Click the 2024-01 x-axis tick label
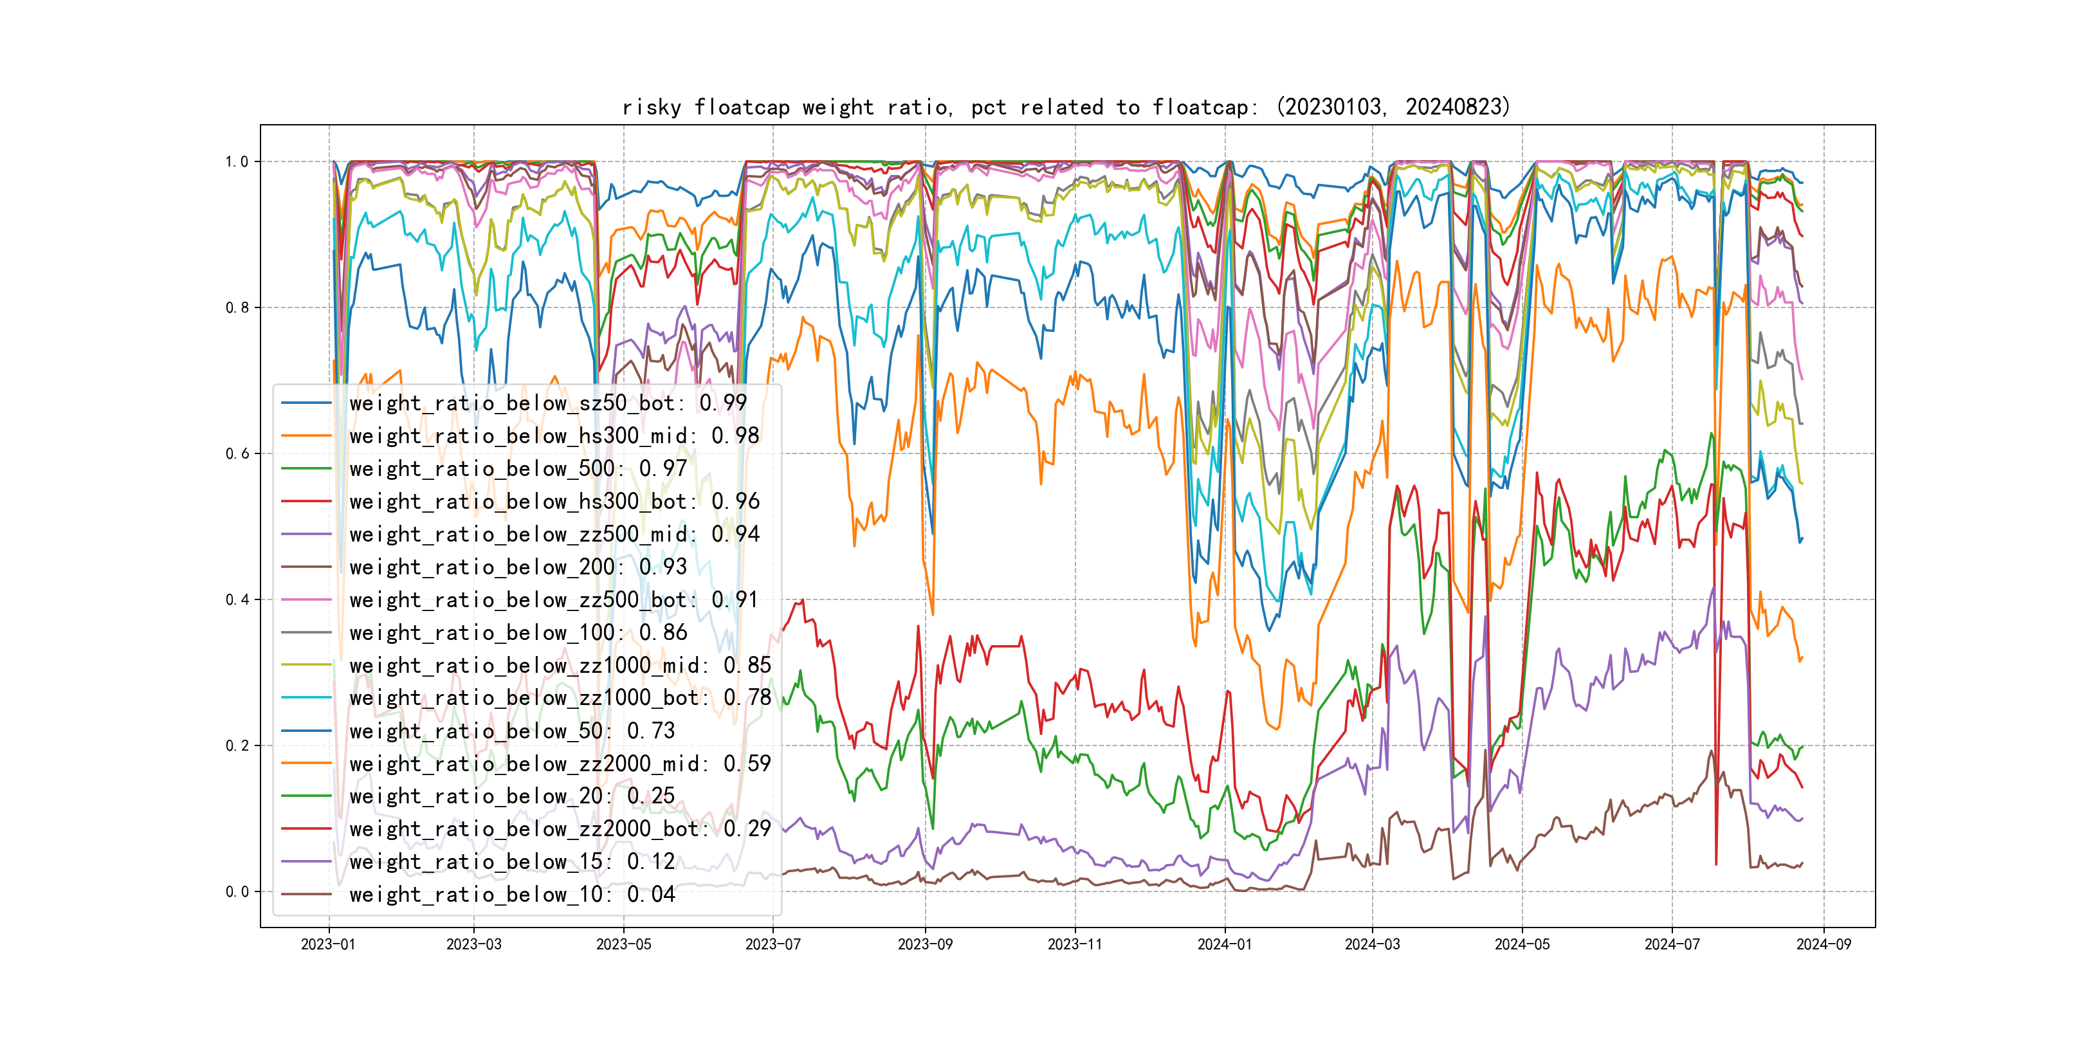2084x1042 pixels. (1224, 944)
